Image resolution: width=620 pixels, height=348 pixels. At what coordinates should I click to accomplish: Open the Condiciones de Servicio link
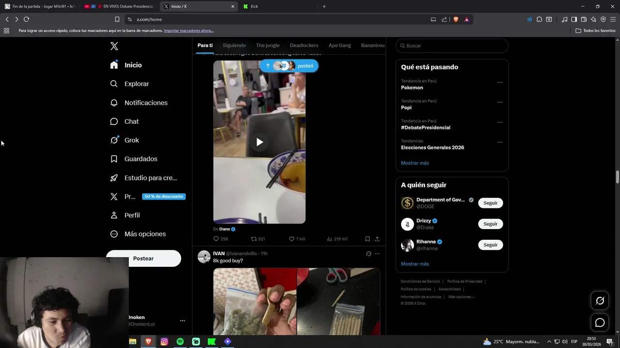coord(420,281)
